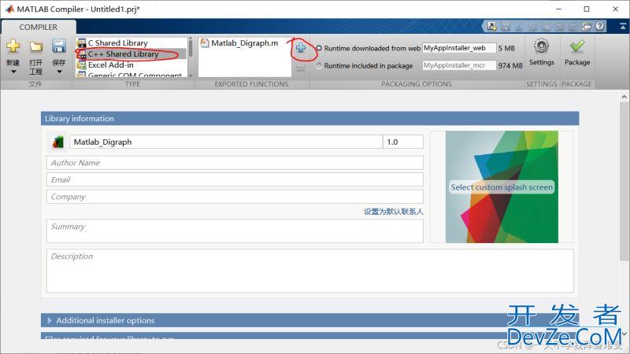This screenshot has width=630, height=354.
Task: Open the 保存 dropdown arrow
Action: (x=59, y=72)
